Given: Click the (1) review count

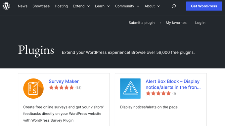Looking at the screenshot, I should pyautogui.click(x=174, y=94).
